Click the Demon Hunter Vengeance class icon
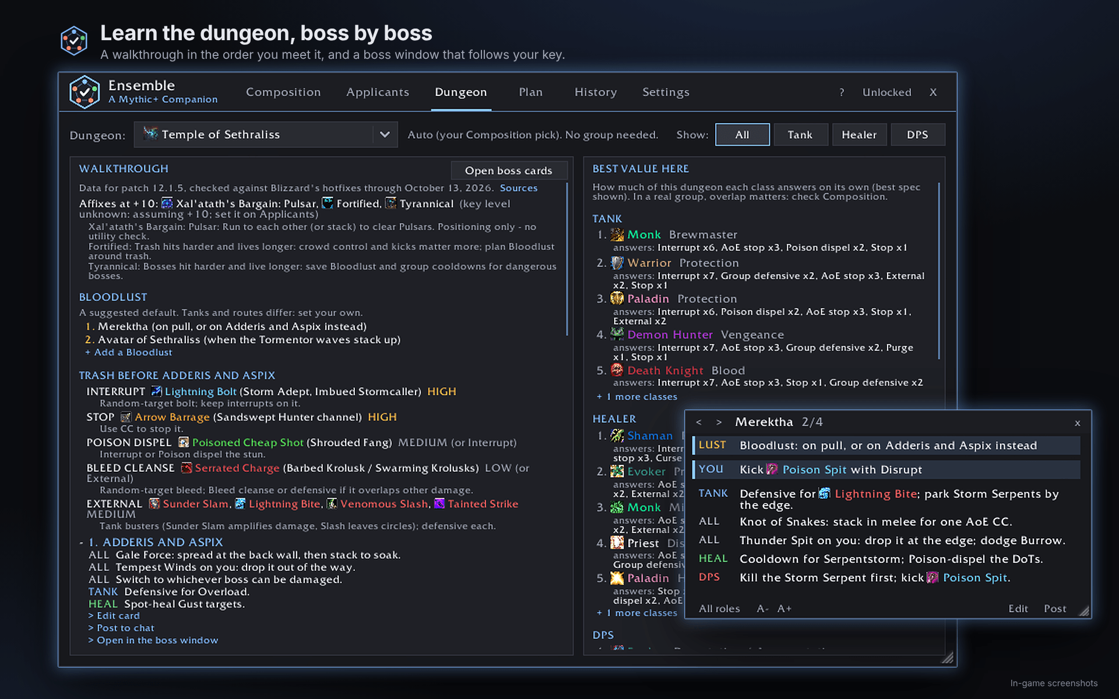 [617, 334]
